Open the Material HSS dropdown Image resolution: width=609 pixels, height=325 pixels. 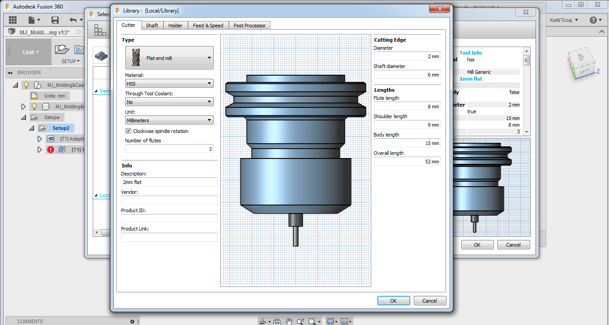(x=169, y=83)
